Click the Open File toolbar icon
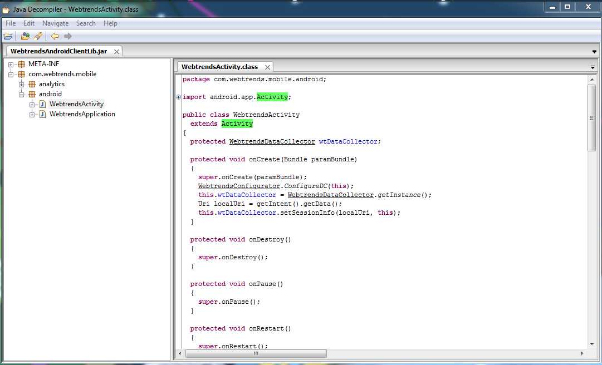This screenshot has height=365, width=602. (8, 36)
